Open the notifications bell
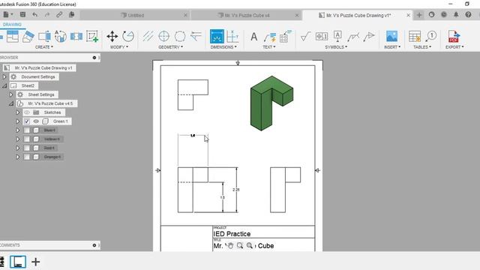Image resolution: width=480 pixels, height=270 pixels. coord(456,15)
